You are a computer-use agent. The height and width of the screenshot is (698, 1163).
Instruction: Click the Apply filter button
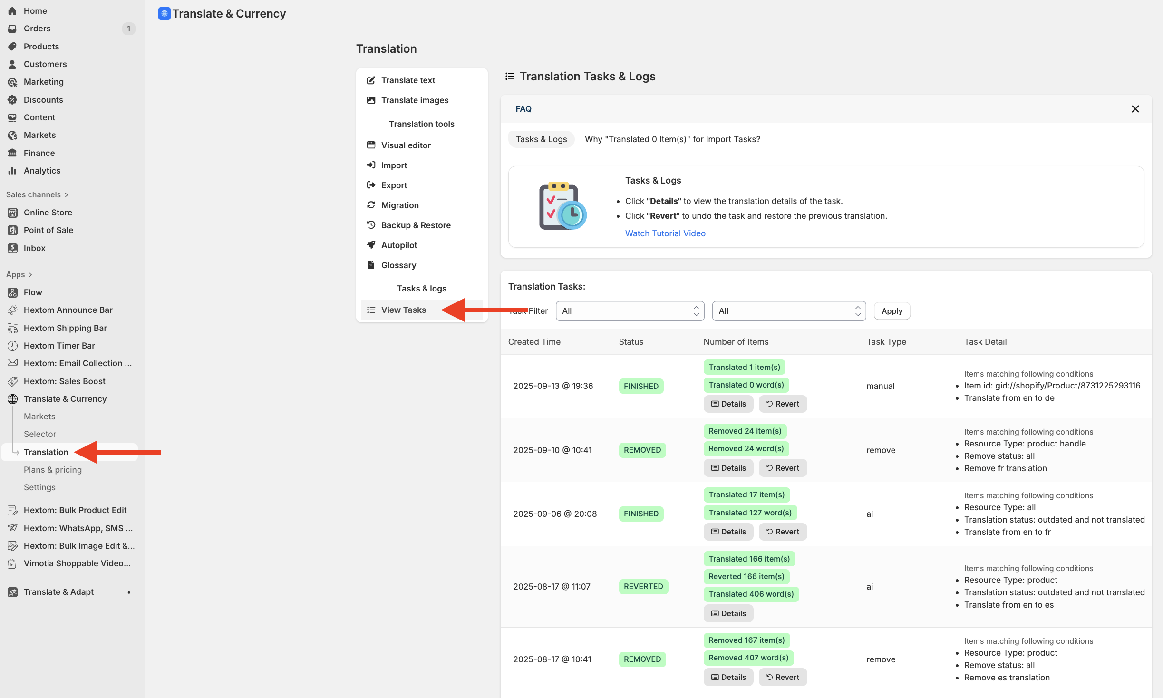[892, 311]
